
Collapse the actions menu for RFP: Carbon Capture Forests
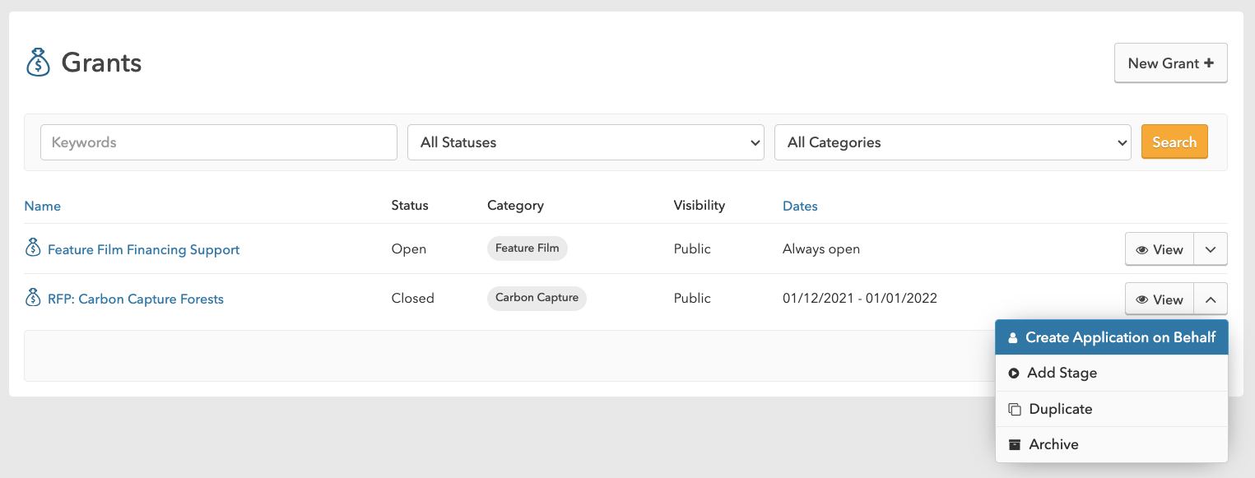pos(1211,299)
